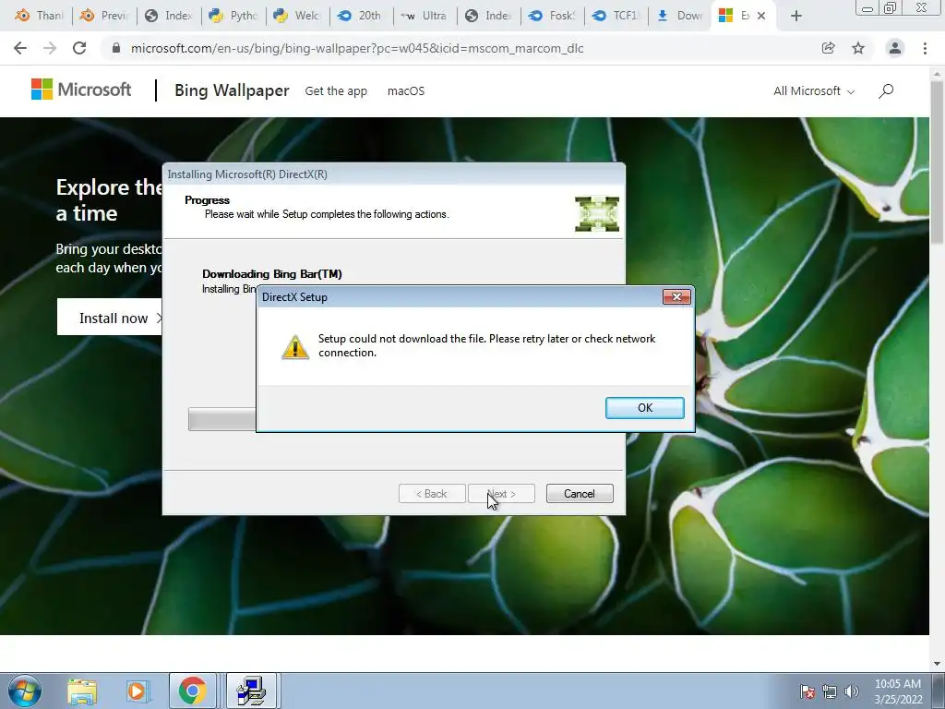The image size is (945, 709).
Task: Click the Chrome taskbar icon
Action: tap(192, 691)
